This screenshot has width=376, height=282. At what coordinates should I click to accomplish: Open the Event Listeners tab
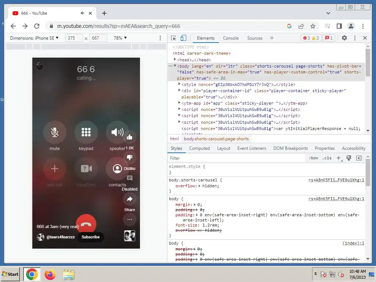pyautogui.click(x=252, y=148)
